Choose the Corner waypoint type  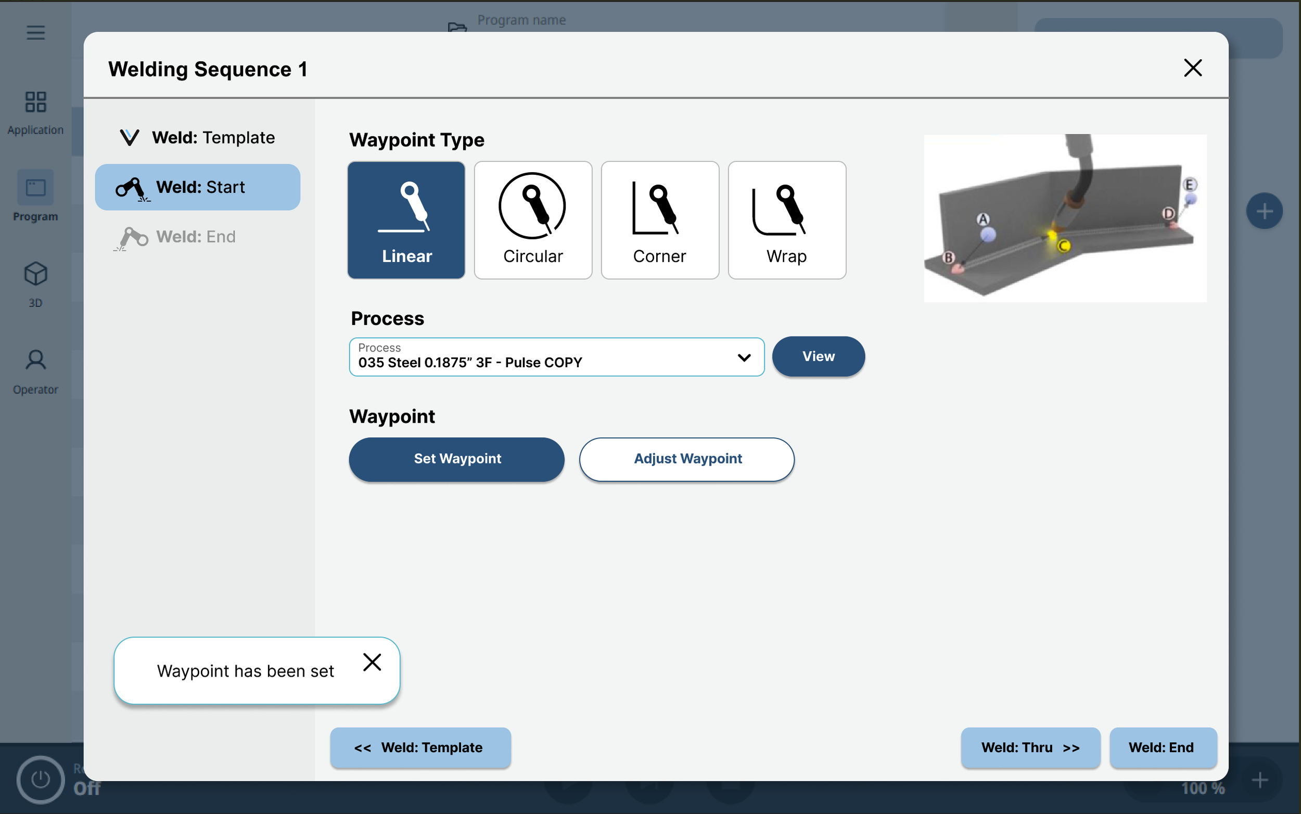tap(660, 219)
